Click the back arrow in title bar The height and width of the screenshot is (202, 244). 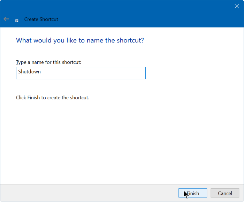pyautogui.click(x=6, y=19)
